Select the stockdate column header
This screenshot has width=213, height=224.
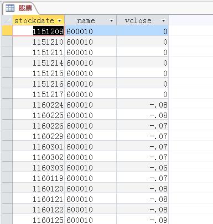point(39,20)
